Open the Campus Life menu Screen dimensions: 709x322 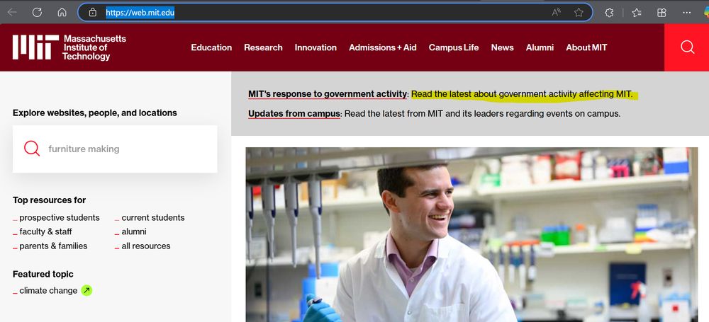454,47
